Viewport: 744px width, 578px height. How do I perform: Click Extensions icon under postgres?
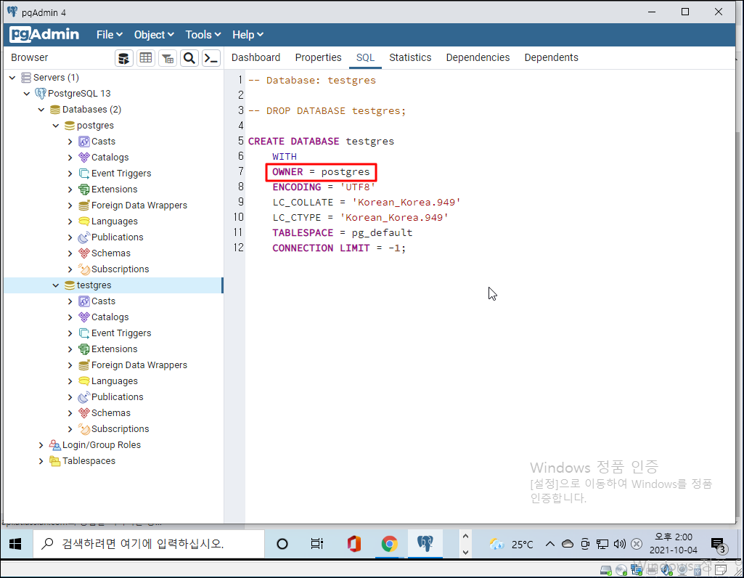click(84, 190)
